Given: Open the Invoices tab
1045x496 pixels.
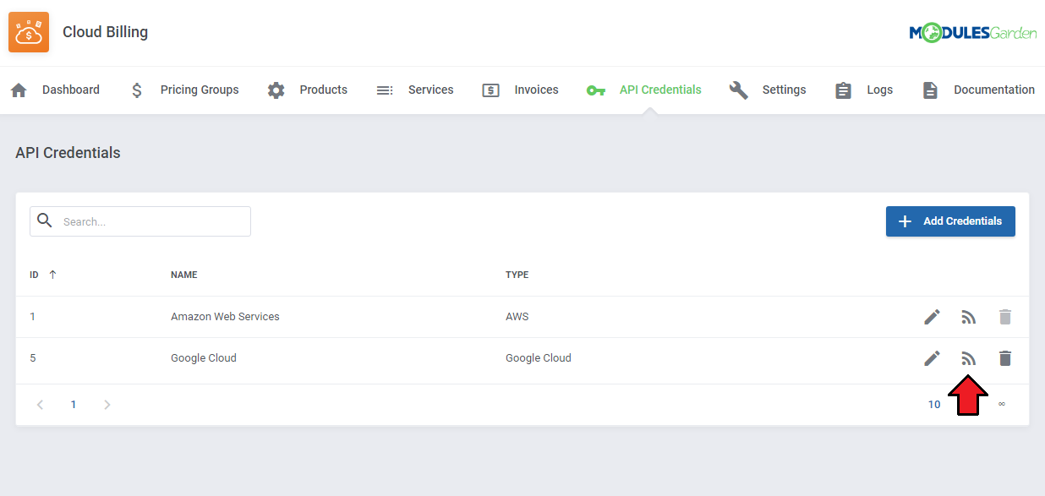Looking at the screenshot, I should (x=520, y=90).
